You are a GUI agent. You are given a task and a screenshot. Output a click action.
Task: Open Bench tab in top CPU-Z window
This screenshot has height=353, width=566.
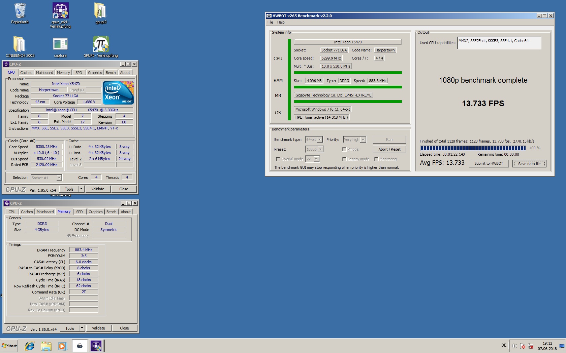point(111,73)
